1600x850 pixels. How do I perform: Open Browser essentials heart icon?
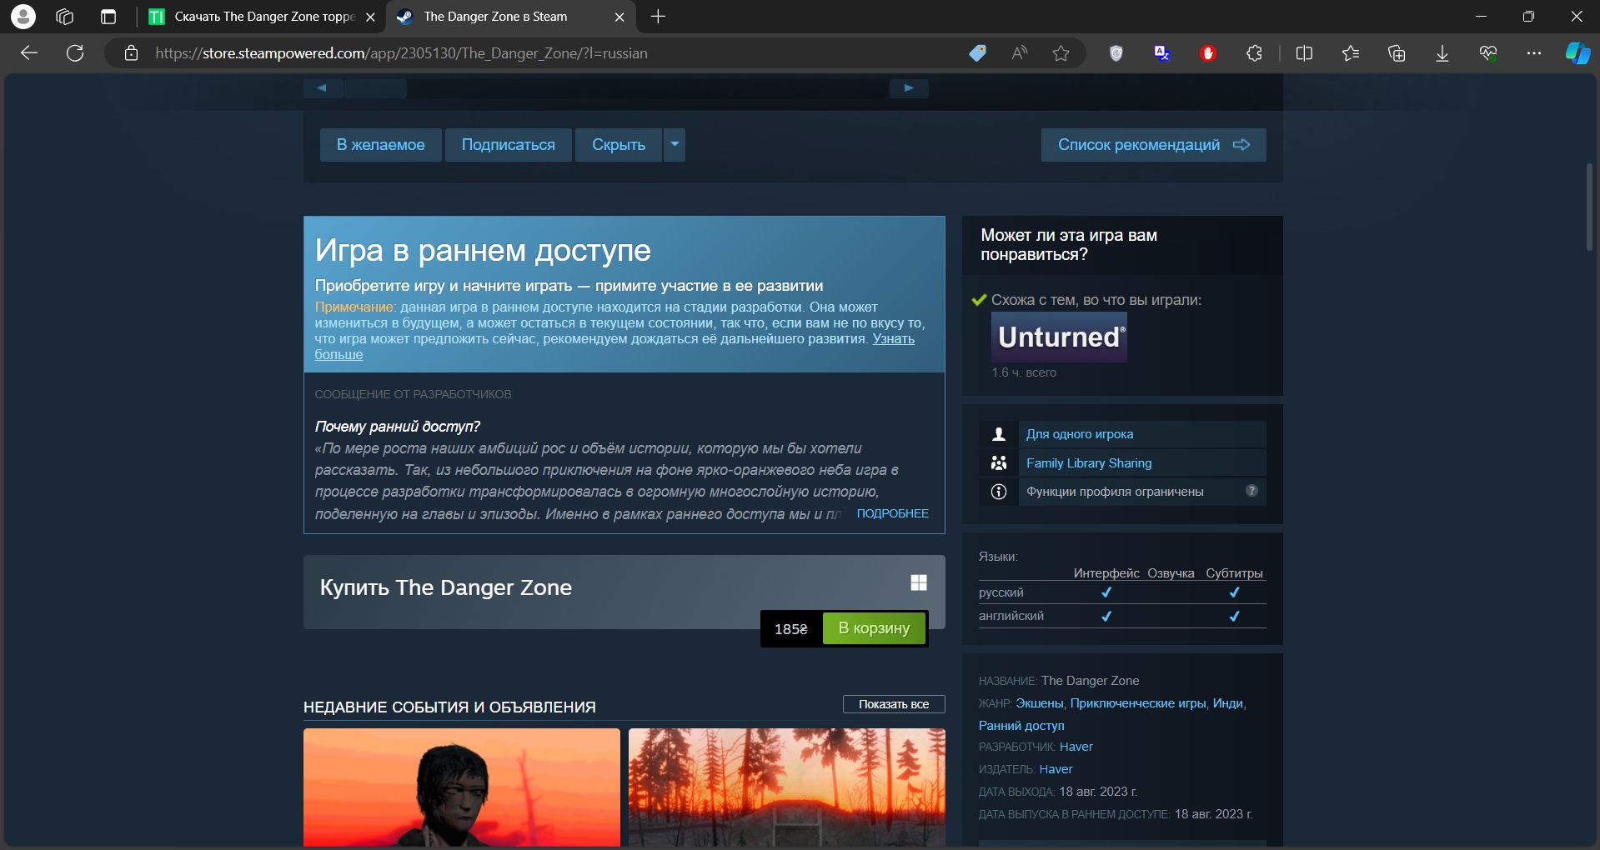[x=1488, y=53]
